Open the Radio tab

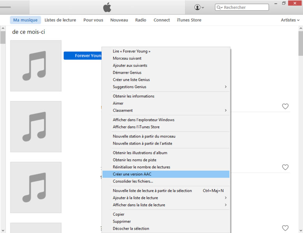141,20
